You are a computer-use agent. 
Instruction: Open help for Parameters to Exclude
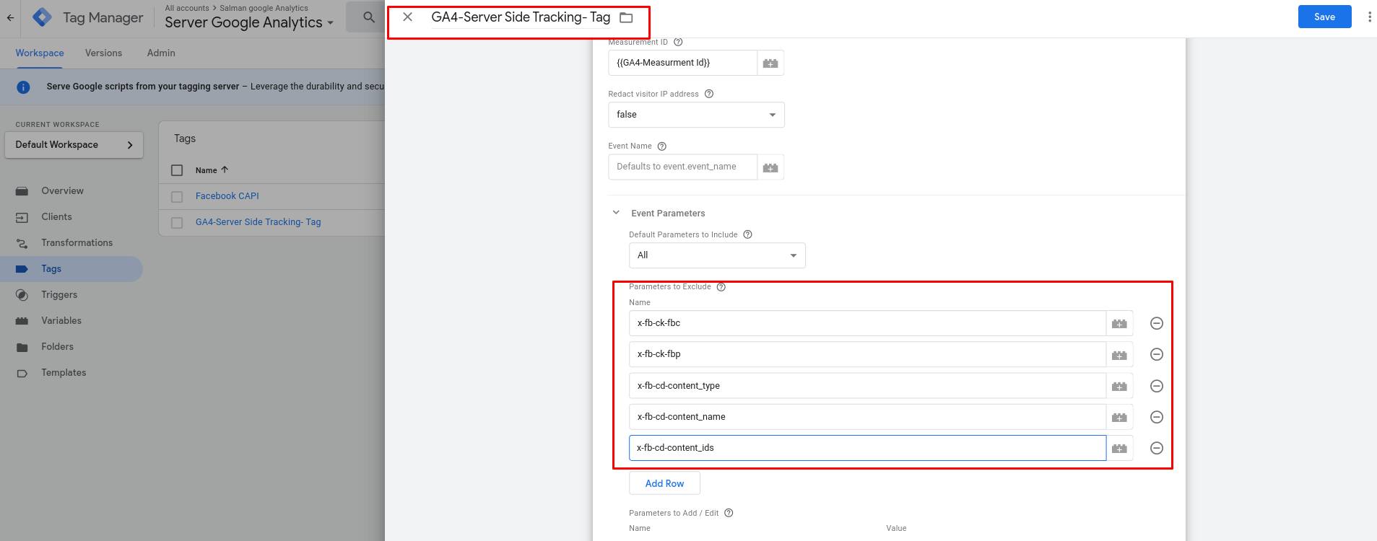[721, 287]
